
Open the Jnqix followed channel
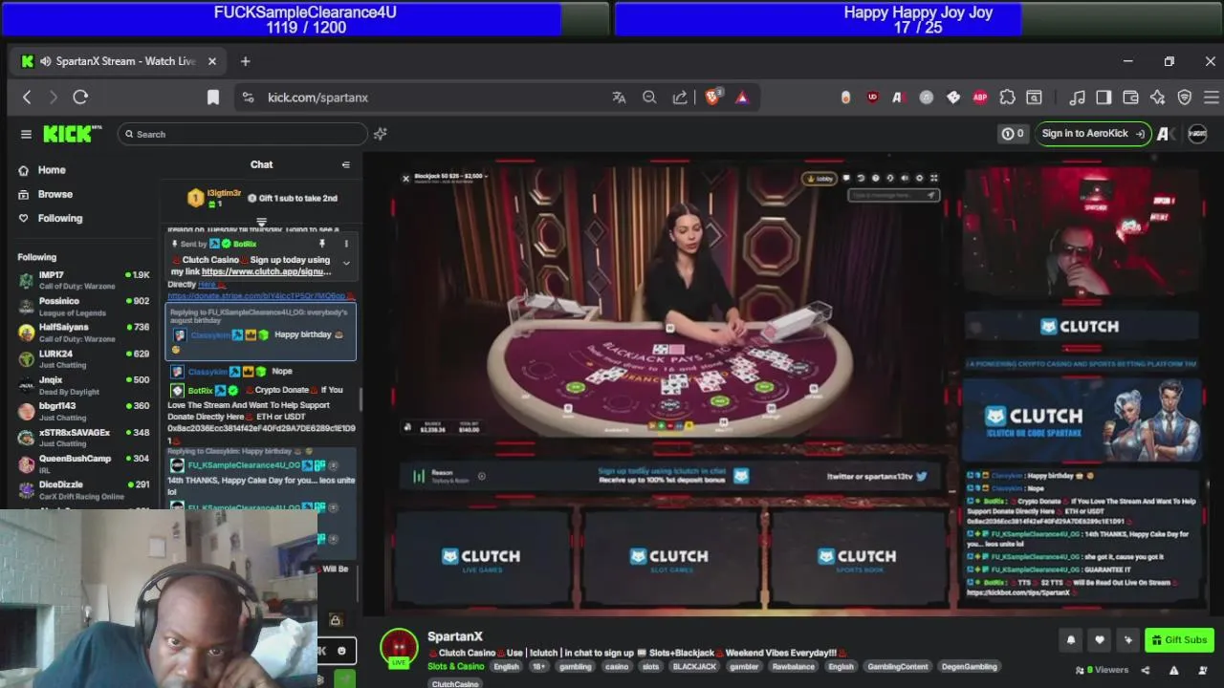click(x=84, y=384)
